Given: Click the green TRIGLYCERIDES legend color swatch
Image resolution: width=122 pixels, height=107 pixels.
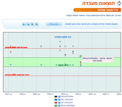Looking at the screenshot, I should [56, 106].
